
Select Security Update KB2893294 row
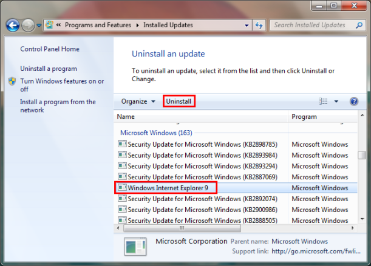coord(236,166)
